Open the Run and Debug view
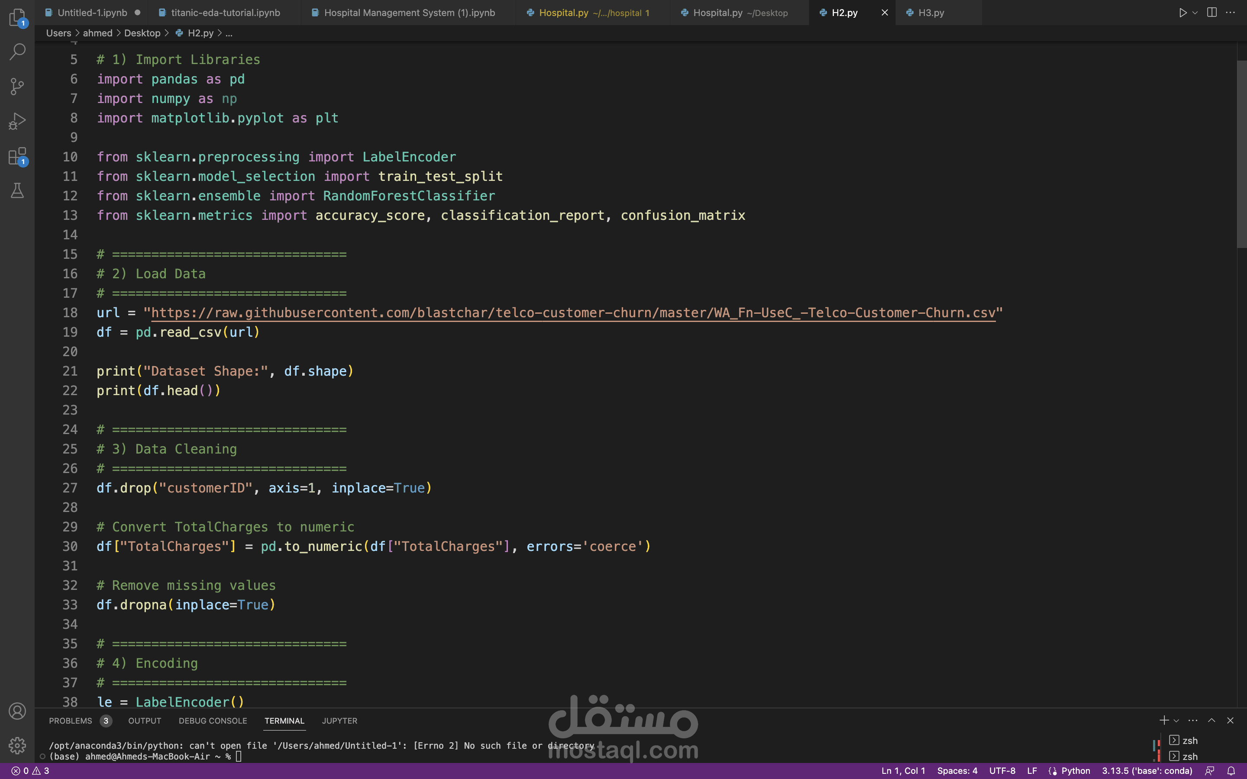This screenshot has height=779, width=1247. tap(17, 121)
